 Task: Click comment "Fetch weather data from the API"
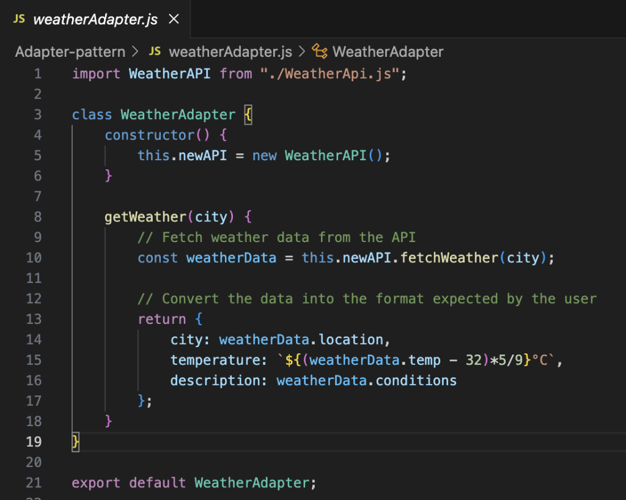pos(276,237)
